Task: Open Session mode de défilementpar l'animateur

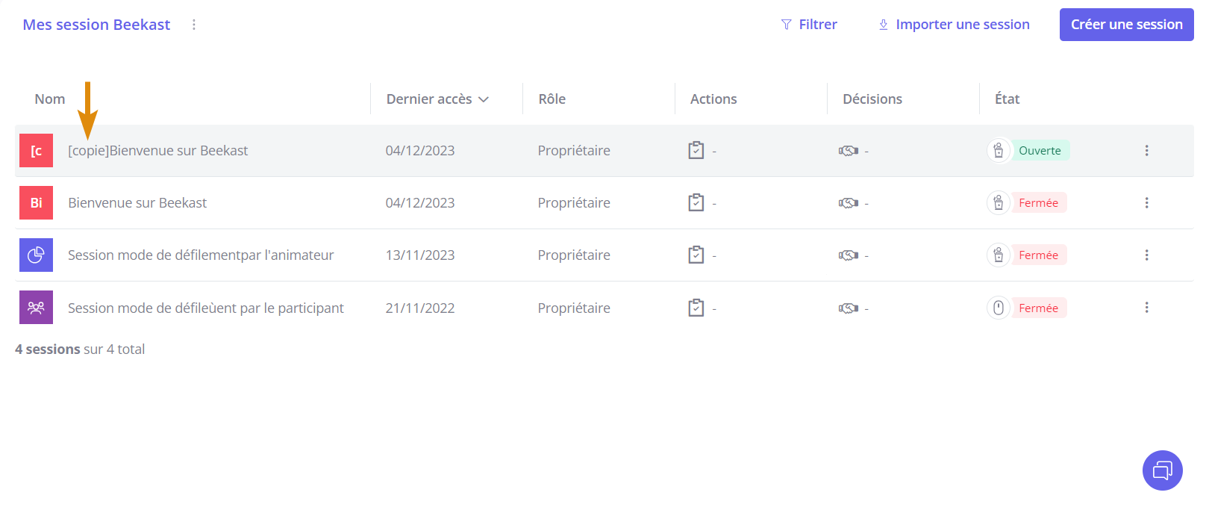Action: click(x=201, y=255)
